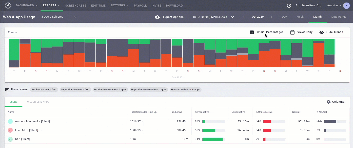Switch to the Websites & Apps tab
This screenshot has height=148, width=353.
click(38, 102)
